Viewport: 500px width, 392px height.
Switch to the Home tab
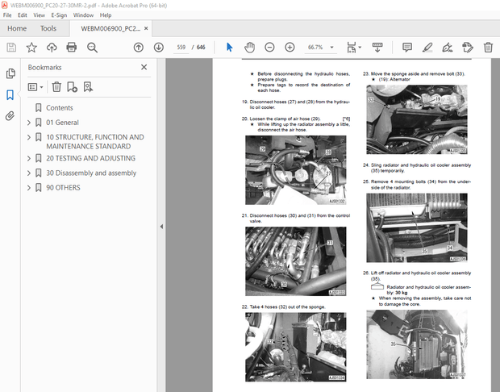click(17, 28)
